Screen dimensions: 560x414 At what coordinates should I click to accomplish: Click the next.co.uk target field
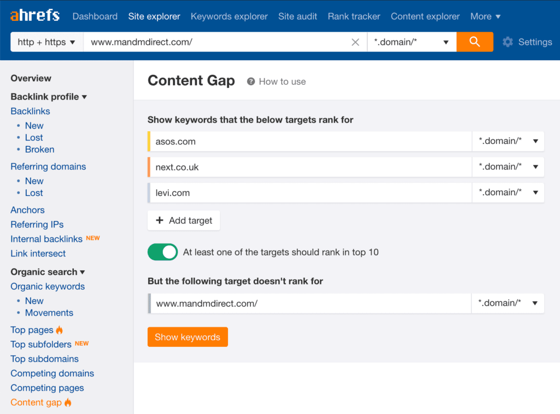click(x=311, y=167)
